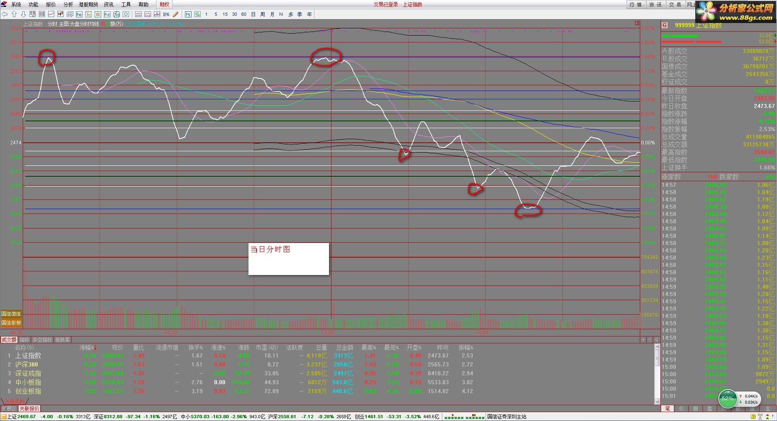
Task: Click the G badge beside 999999
Action: tap(664, 25)
